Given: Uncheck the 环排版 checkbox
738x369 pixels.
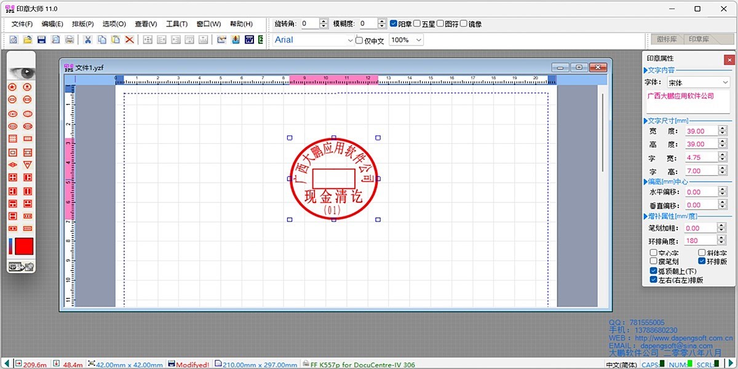Looking at the screenshot, I should [702, 261].
